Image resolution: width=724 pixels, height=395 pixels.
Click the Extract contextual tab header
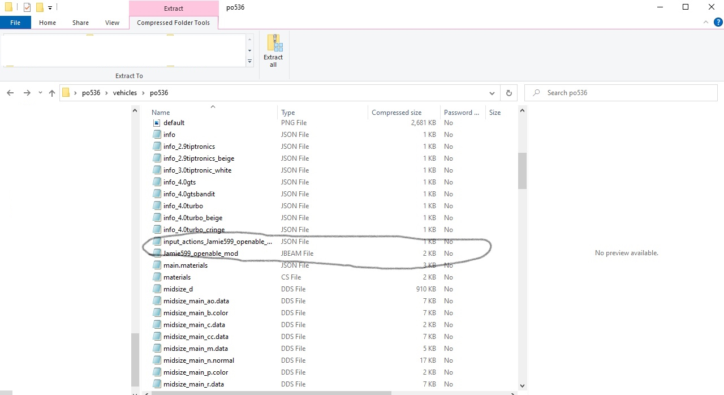(x=174, y=8)
